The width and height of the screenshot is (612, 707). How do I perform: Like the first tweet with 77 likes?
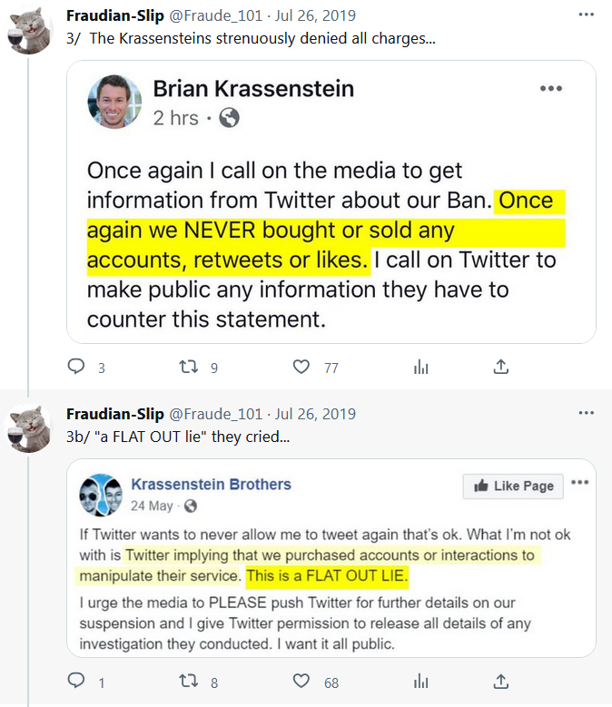(x=302, y=367)
